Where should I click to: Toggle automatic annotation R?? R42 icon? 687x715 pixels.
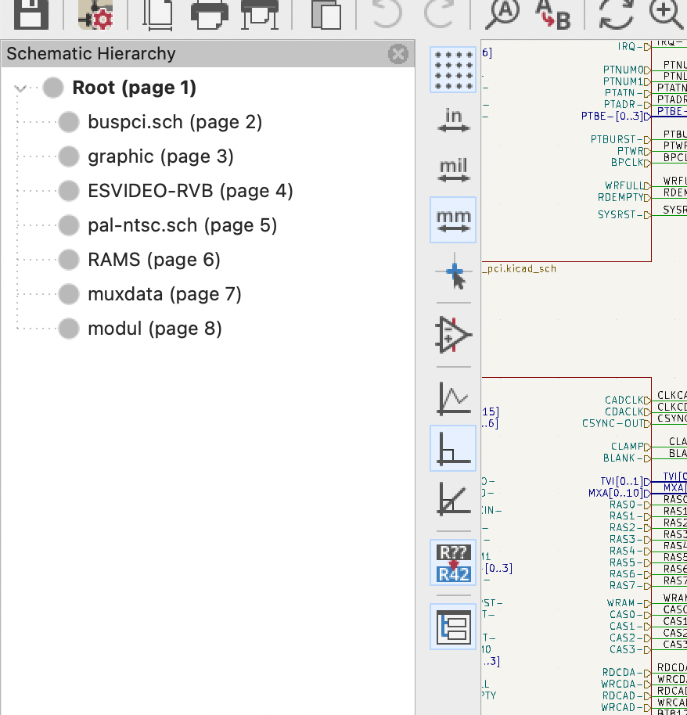click(x=453, y=562)
